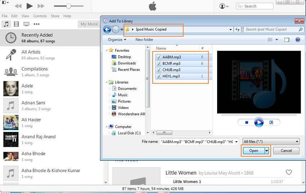
Task: Go to previous track in iTunes
Action: coord(18,6)
